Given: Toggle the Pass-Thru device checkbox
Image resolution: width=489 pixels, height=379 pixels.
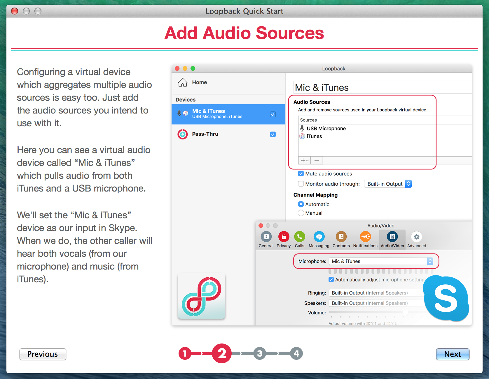Looking at the screenshot, I should [273, 134].
